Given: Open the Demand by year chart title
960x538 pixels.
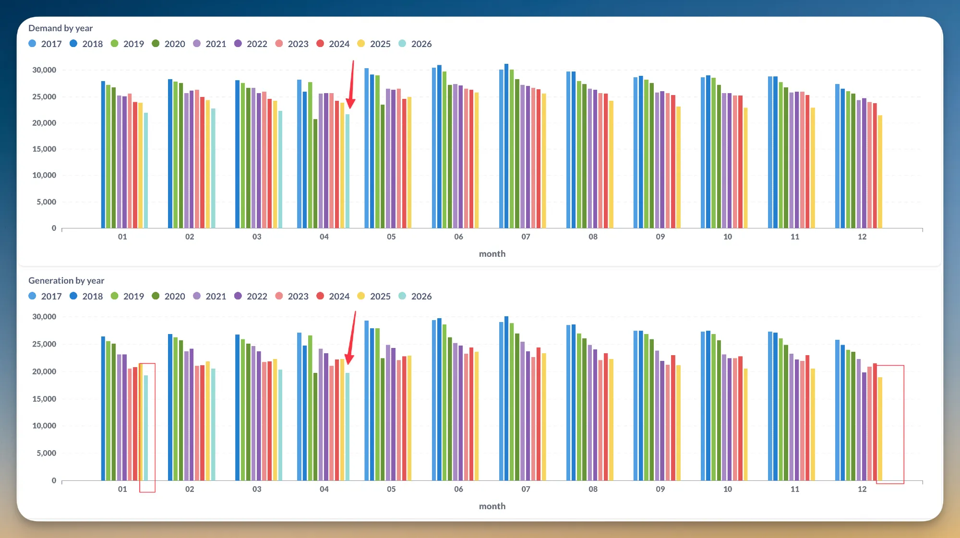Looking at the screenshot, I should pos(60,28).
